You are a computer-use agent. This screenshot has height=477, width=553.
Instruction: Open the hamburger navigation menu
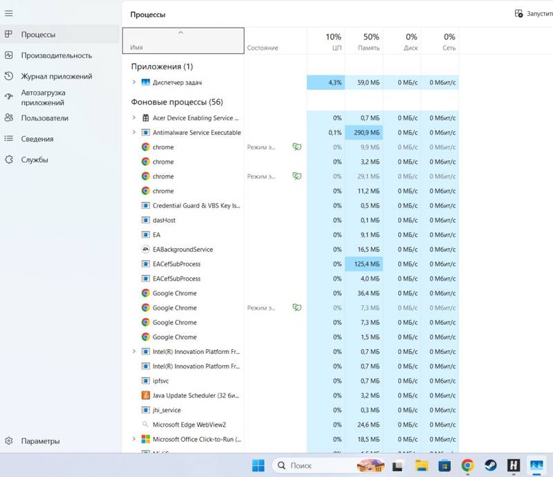tap(9, 13)
